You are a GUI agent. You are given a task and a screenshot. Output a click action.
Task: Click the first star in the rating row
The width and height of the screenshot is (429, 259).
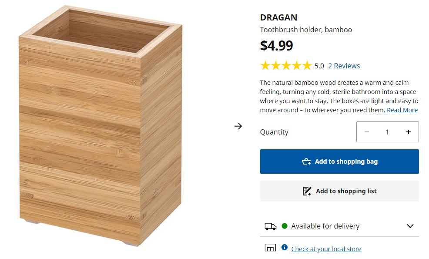click(266, 65)
